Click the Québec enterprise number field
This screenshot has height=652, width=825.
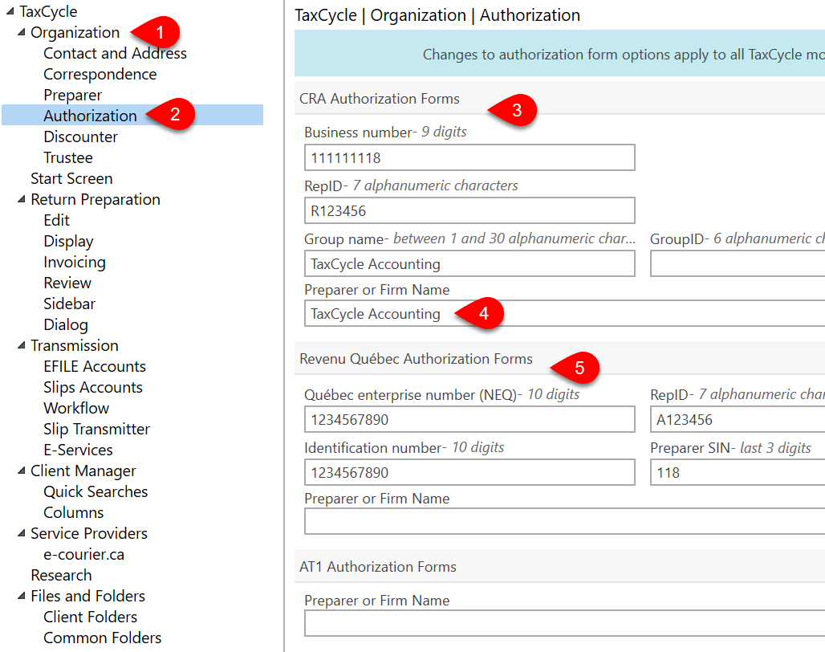tap(469, 419)
